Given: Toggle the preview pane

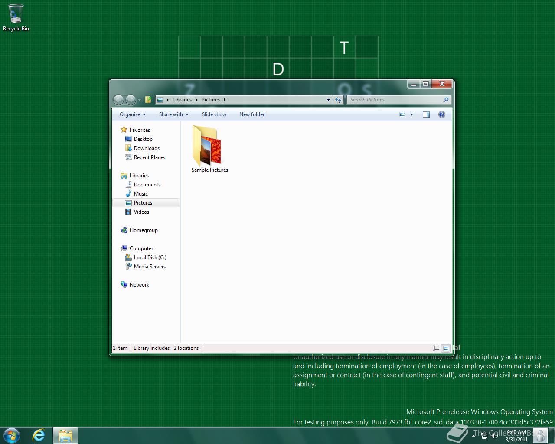Looking at the screenshot, I should click(x=426, y=114).
